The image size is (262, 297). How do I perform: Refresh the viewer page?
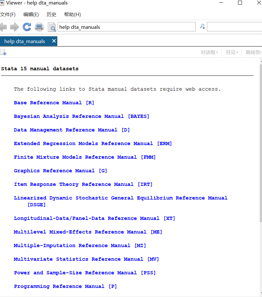27,27
